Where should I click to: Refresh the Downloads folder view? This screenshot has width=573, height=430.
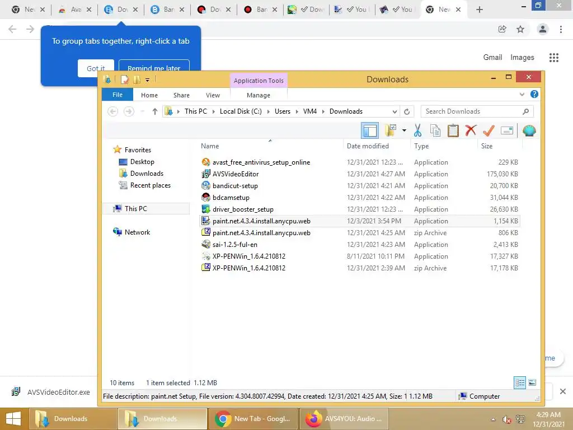(407, 111)
